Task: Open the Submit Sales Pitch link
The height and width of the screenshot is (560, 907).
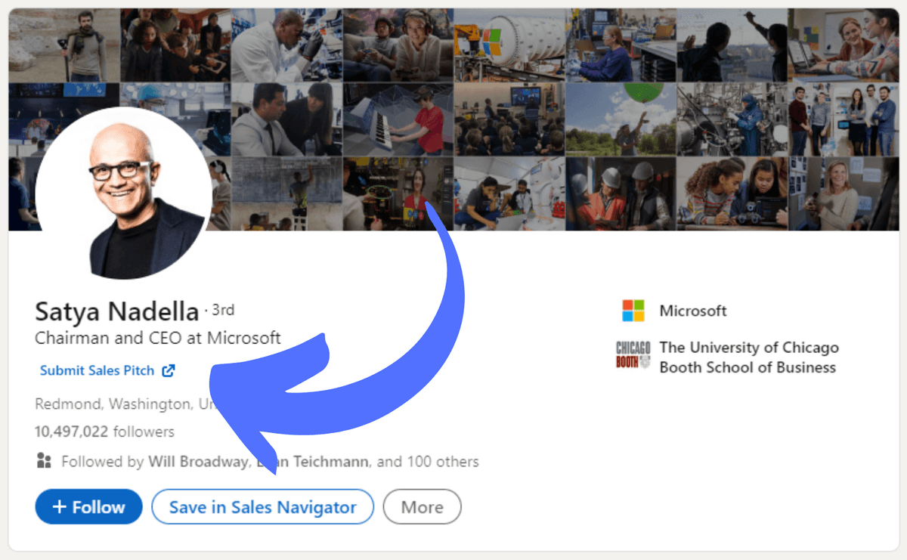Action: coord(97,370)
